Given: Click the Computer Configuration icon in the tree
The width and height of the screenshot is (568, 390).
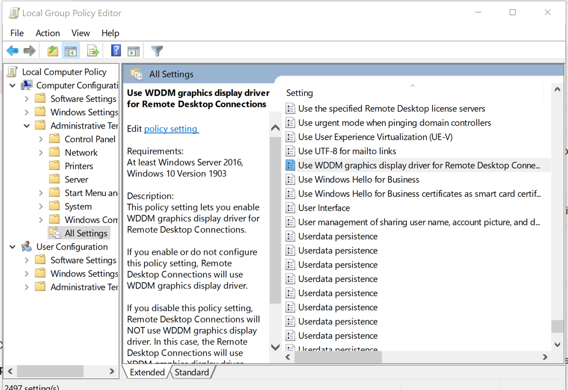Looking at the screenshot, I should click(x=27, y=85).
